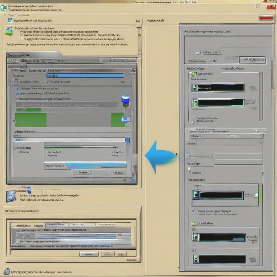The height and width of the screenshot is (277, 277).
Task: Click the small refresh icon in the dialog toolbar
Action: tap(14, 61)
